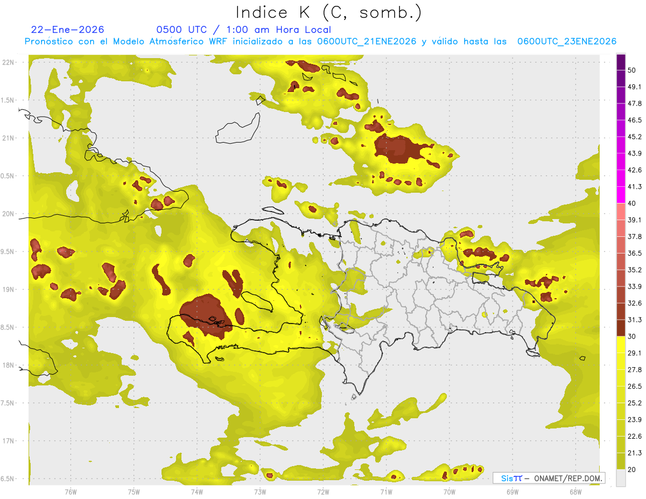Click the '74W' longitude label
The image size is (646, 499).
[197, 491]
